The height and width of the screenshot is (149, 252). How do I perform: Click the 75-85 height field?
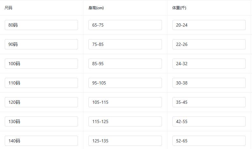[x=125, y=44]
